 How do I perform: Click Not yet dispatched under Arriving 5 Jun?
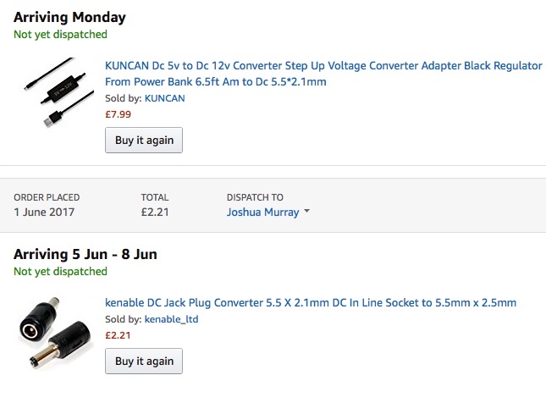click(x=60, y=272)
